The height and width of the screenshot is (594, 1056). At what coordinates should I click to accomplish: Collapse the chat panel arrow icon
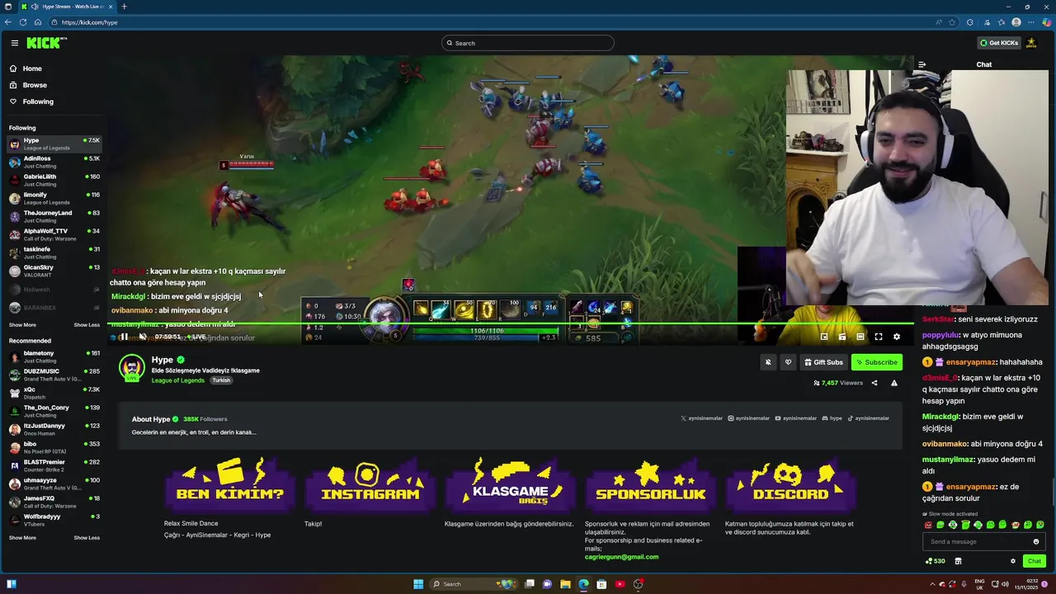pyautogui.click(x=922, y=64)
